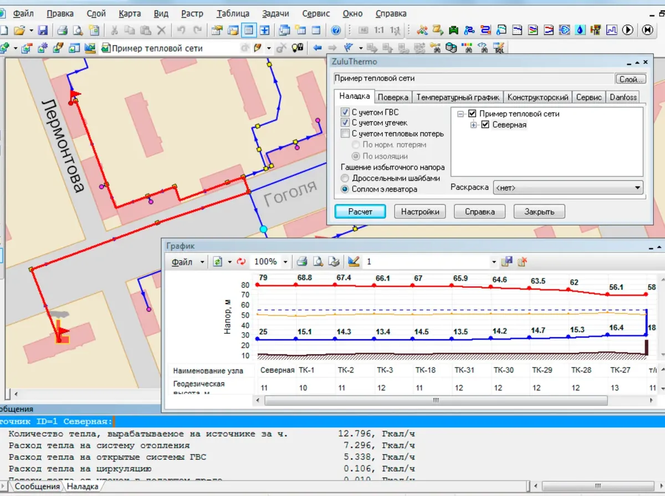
Task: Open the 'Раскраска' dropdown
Action: (x=568, y=187)
